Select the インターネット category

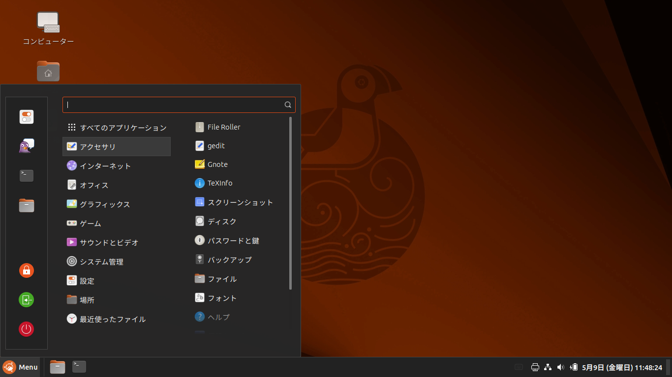click(105, 166)
